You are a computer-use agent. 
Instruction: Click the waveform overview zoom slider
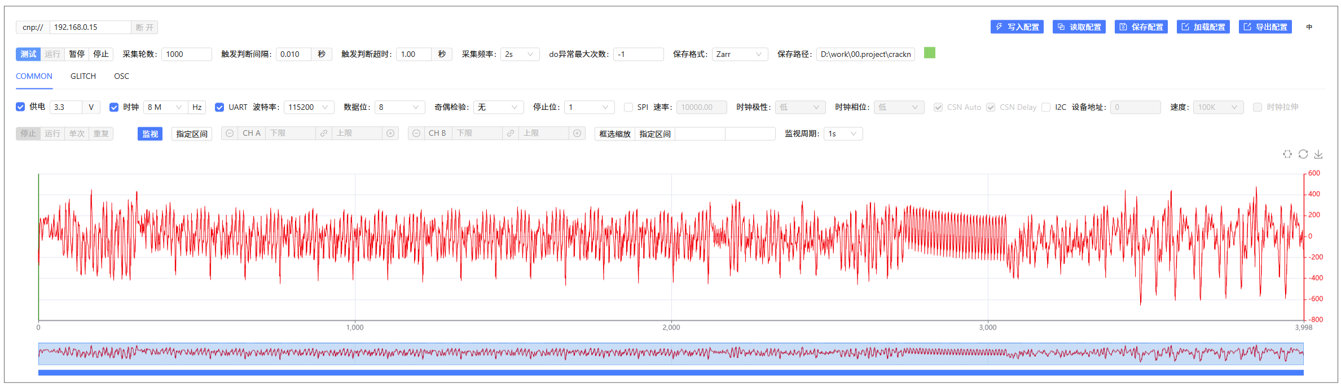(671, 354)
